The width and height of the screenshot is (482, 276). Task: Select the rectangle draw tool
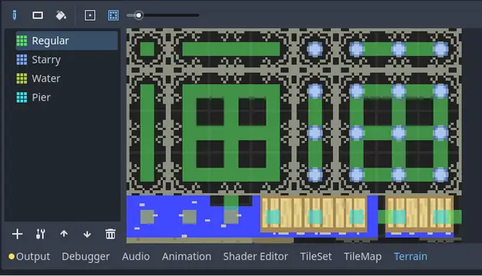point(38,15)
